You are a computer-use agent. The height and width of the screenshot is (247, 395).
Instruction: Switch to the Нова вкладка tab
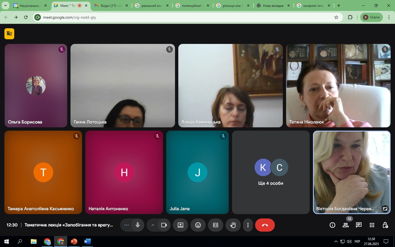coord(273,5)
